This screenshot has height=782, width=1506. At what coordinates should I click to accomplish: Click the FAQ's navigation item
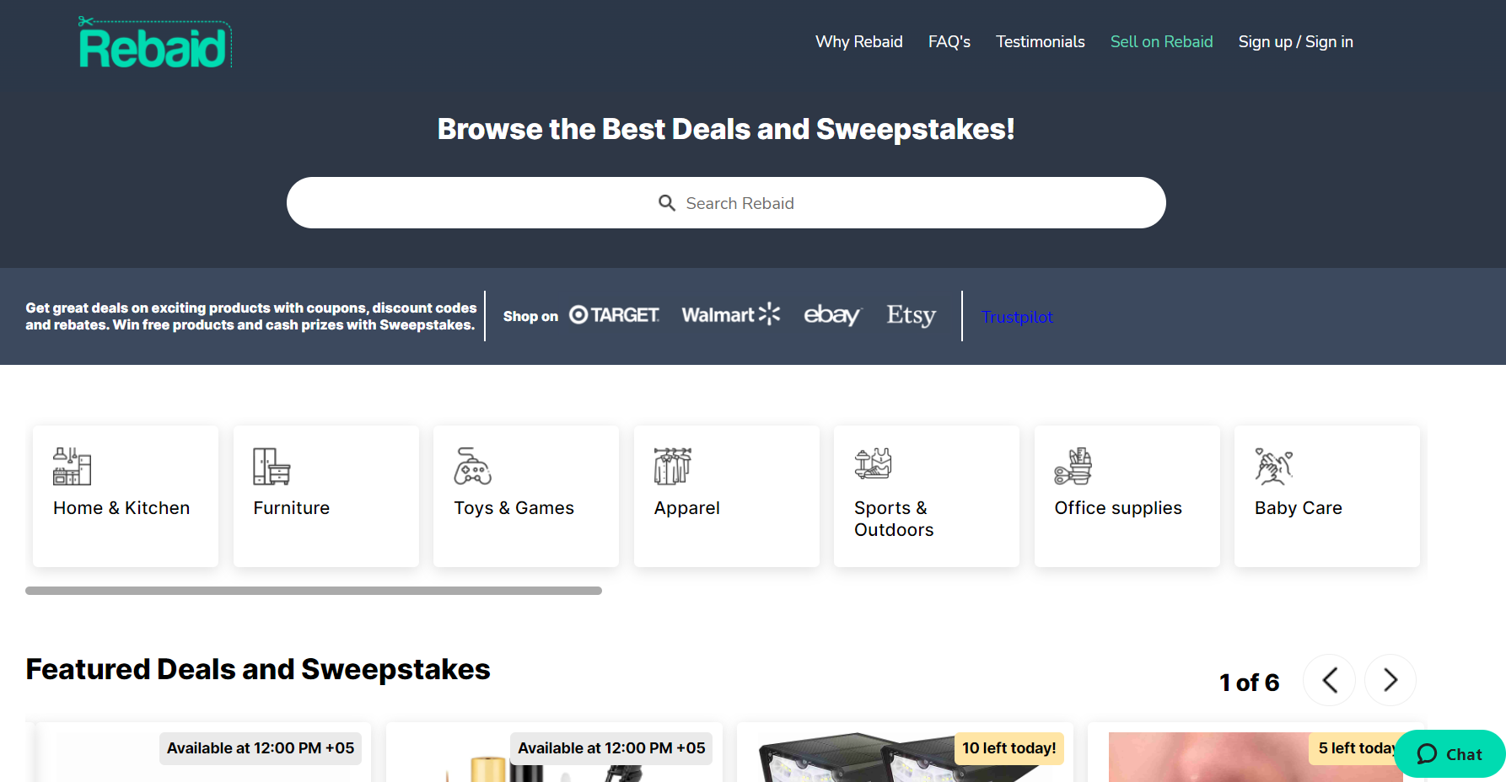pyautogui.click(x=949, y=41)
